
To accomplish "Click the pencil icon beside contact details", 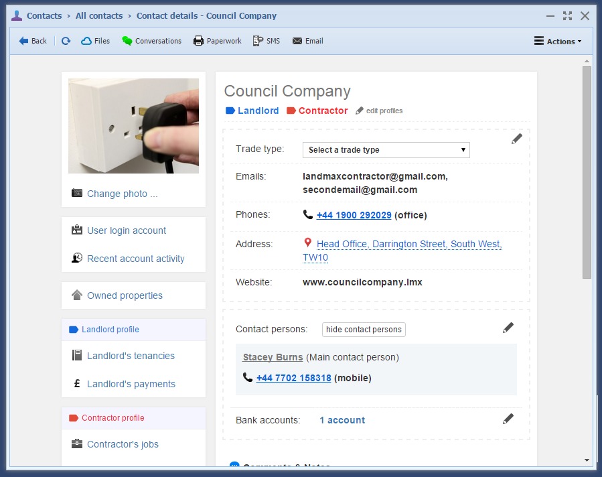I will tap(516, 139).
